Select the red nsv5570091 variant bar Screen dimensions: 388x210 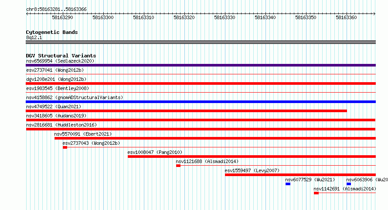coord(215,138)
